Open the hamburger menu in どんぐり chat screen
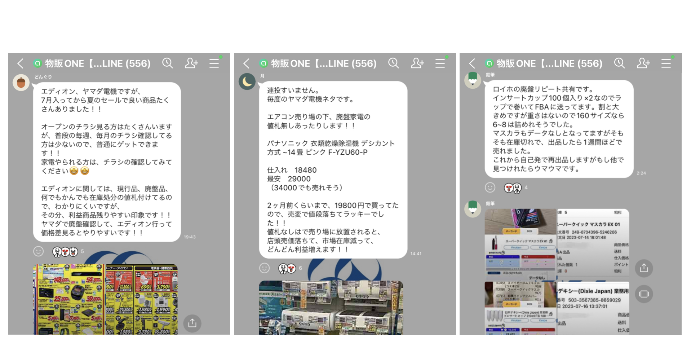The width and height of the screenshot is (691, 344). click(x=214, y=63)
